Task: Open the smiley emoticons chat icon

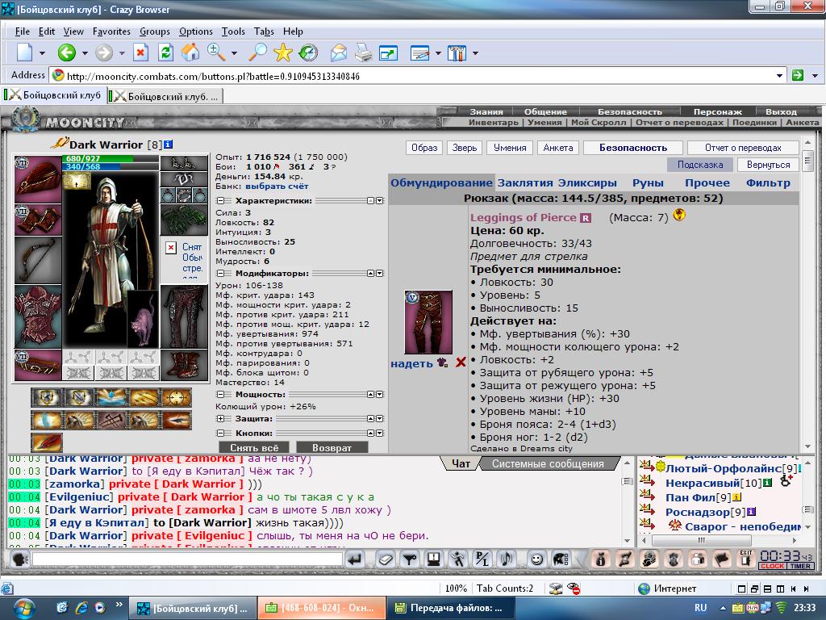Action: click(x=536, y=559)
